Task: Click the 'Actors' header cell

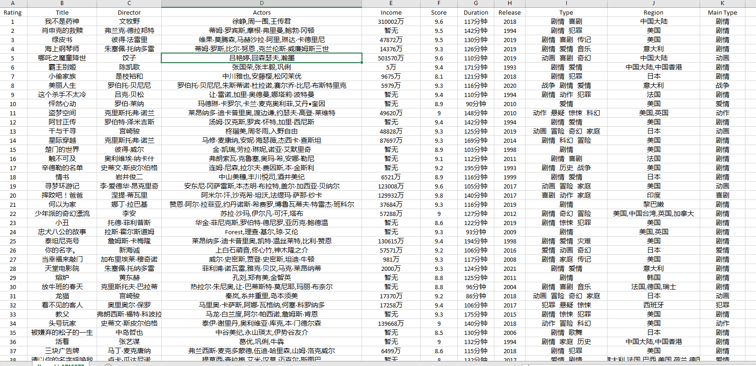Action: (x=262, y=12)
